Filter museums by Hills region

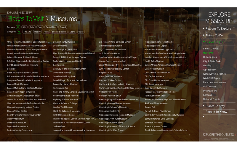(x=24, y=27)
